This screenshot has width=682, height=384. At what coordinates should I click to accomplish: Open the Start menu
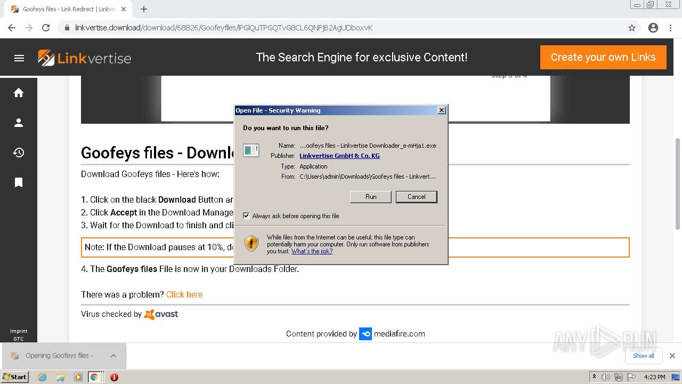coord(15,377)
